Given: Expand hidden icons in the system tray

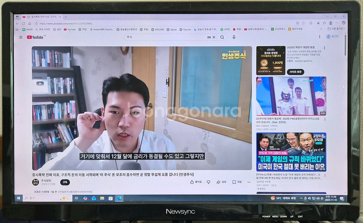Looking at the screenshot, I should pos(301,198).
